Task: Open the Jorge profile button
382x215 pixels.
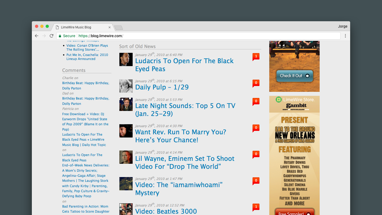Action: (x=342, y=26)
